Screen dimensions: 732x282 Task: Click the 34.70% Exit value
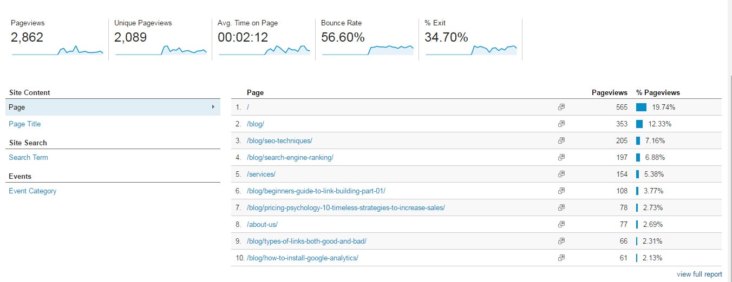447,37
